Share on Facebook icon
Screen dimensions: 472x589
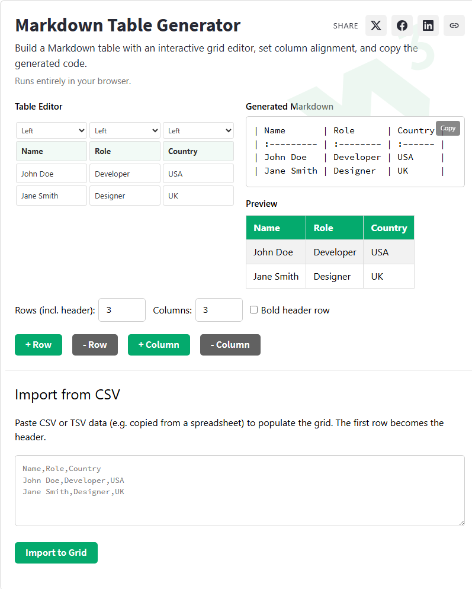[x=402, y=25]
